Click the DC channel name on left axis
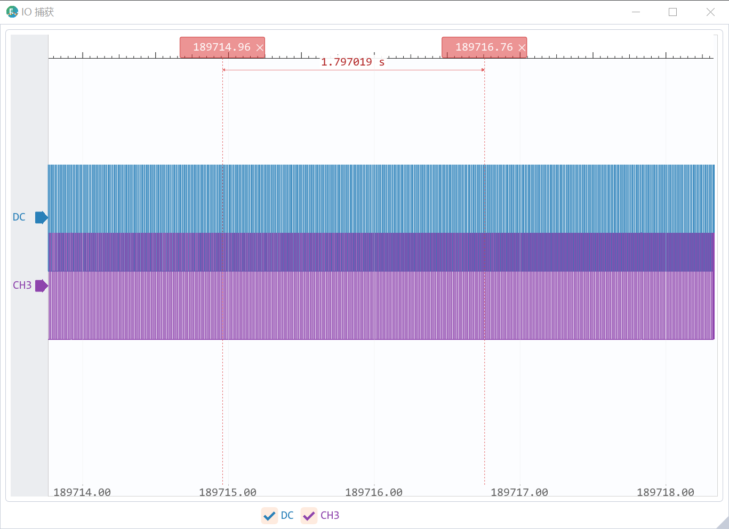 pyautogui.click(x=19, y=217)
